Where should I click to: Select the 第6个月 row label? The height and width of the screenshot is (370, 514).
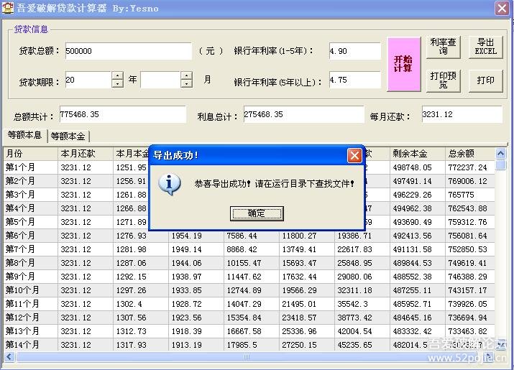(20, 236)
